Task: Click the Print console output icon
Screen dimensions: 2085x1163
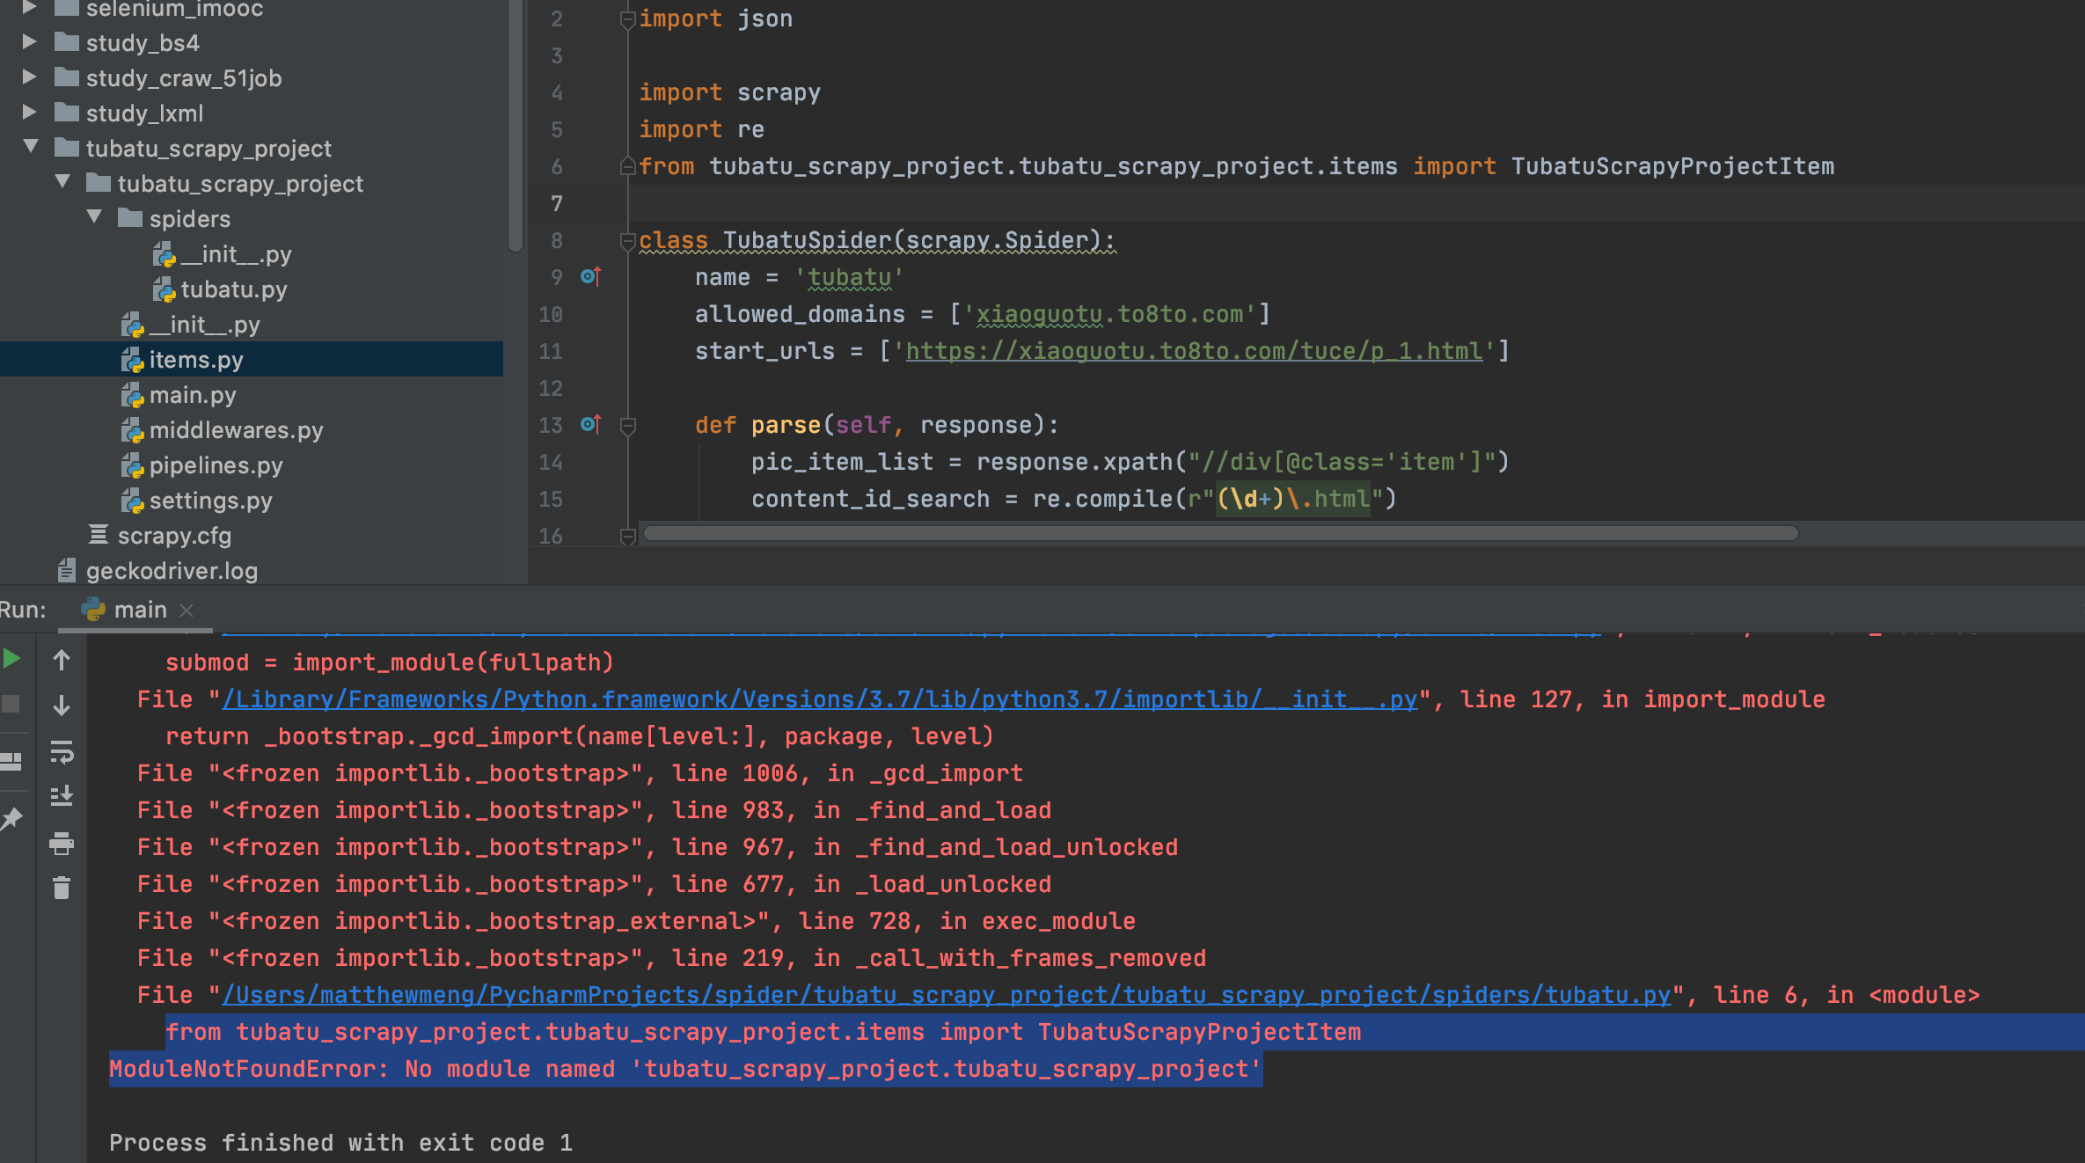Action: [62, 845]
